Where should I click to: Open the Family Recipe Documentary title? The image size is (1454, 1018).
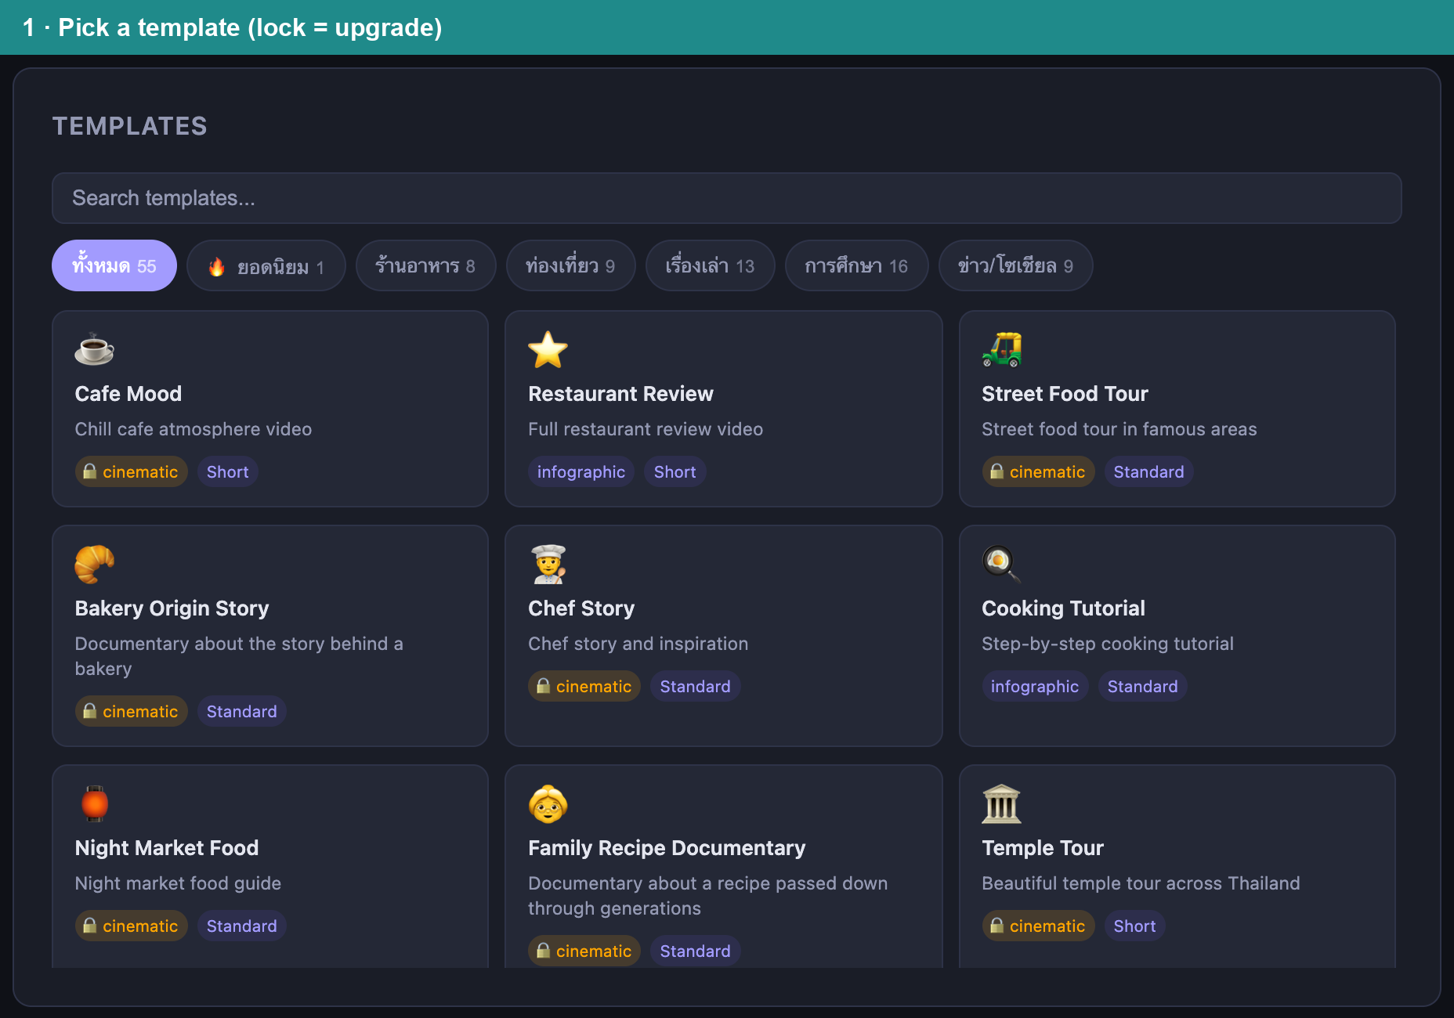(667, 848)
